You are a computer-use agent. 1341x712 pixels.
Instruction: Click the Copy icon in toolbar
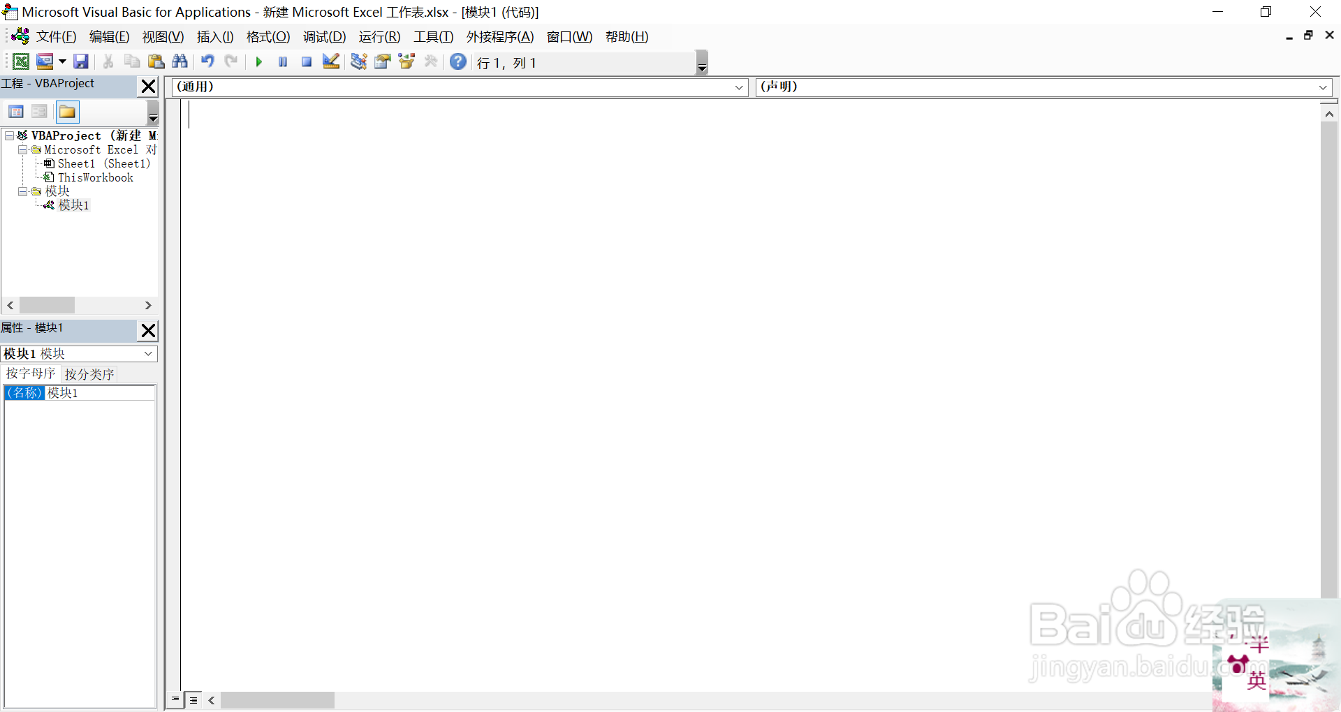point(132,62)
